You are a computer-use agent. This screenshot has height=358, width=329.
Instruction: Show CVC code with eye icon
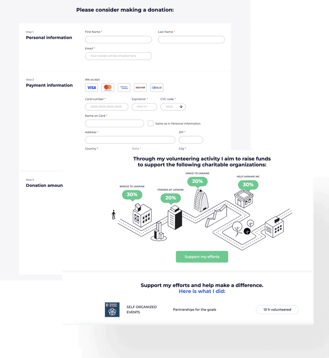181,107
